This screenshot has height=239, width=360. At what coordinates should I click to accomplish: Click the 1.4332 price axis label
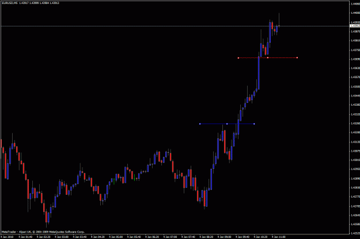click(355, 114)
